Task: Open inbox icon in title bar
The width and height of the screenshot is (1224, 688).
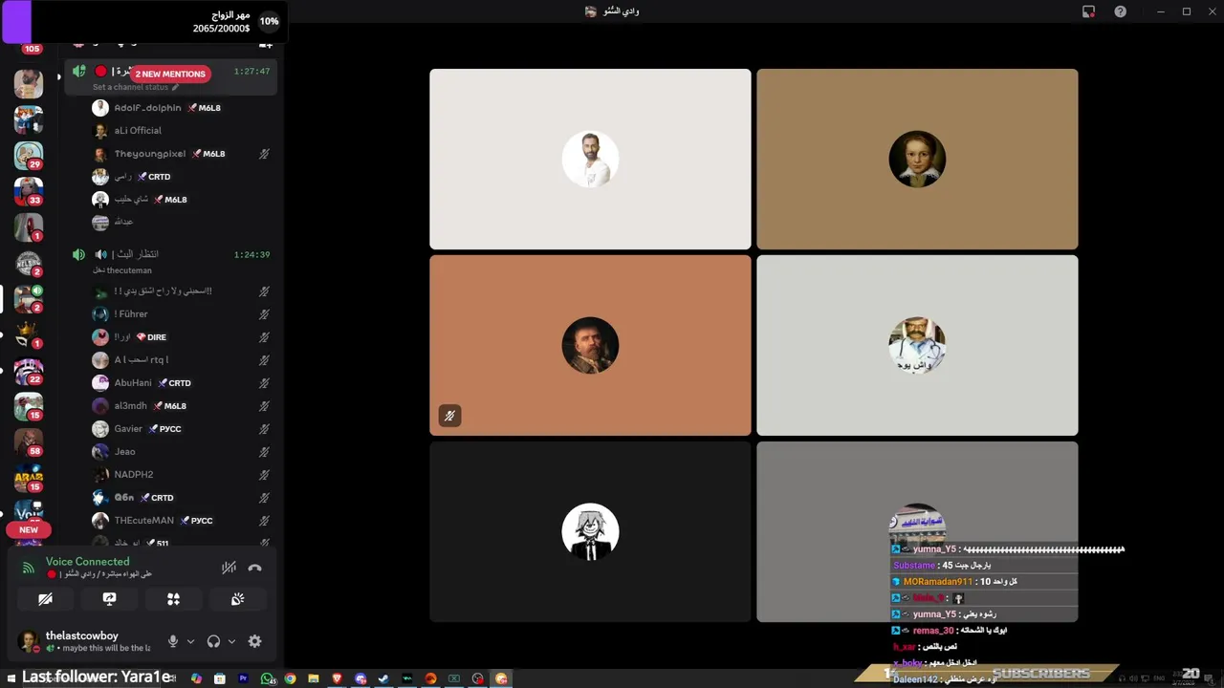Action: tap(1088, 11)
